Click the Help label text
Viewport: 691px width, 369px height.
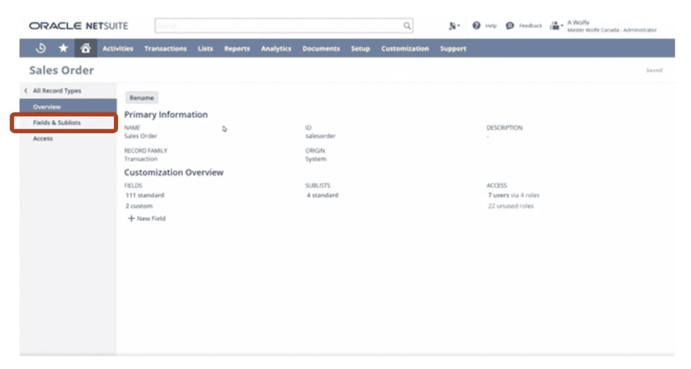click(491, 26)
